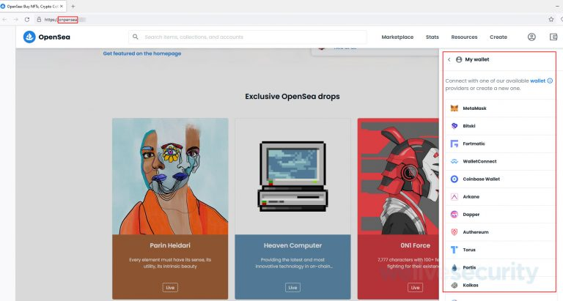Select the Bitski wallet icon
Screen dimensions: 563x301
tap(455, 126)
